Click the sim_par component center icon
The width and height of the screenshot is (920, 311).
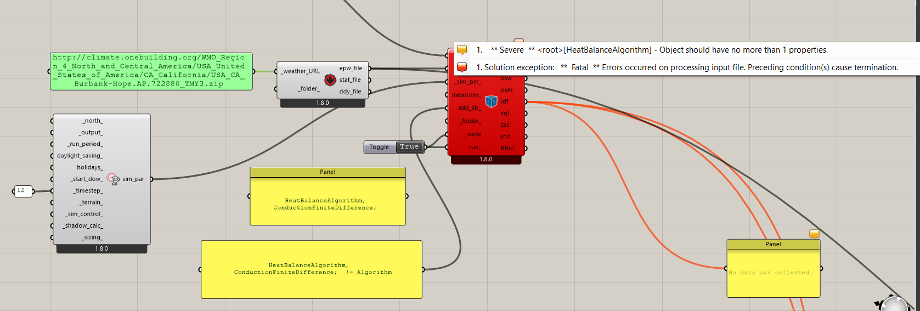114,179
